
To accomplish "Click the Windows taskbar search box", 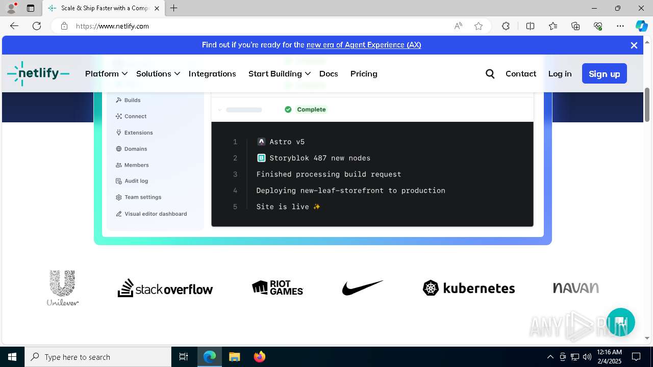I will tap(98, 357).
